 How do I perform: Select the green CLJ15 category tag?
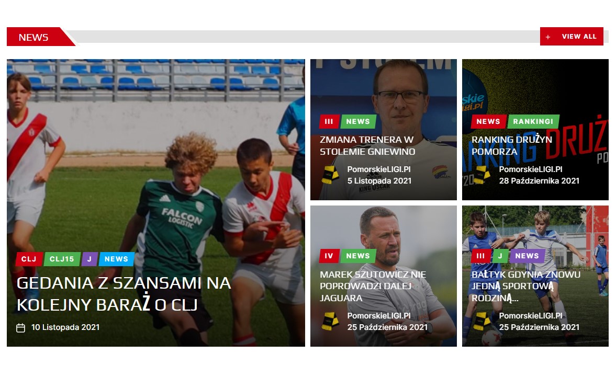click(x=62, y=259)
